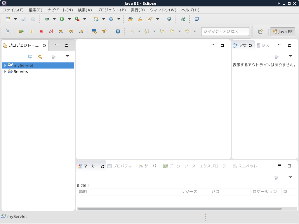Viewport: 299px width, 224px height.
Task: Expand the myServlet project tree node
Action: [5, 65]
